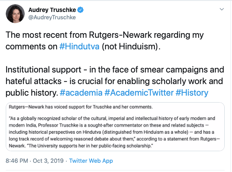
Task: Click Audrey Truschke's profile avatar
Action: pos(15,13)
